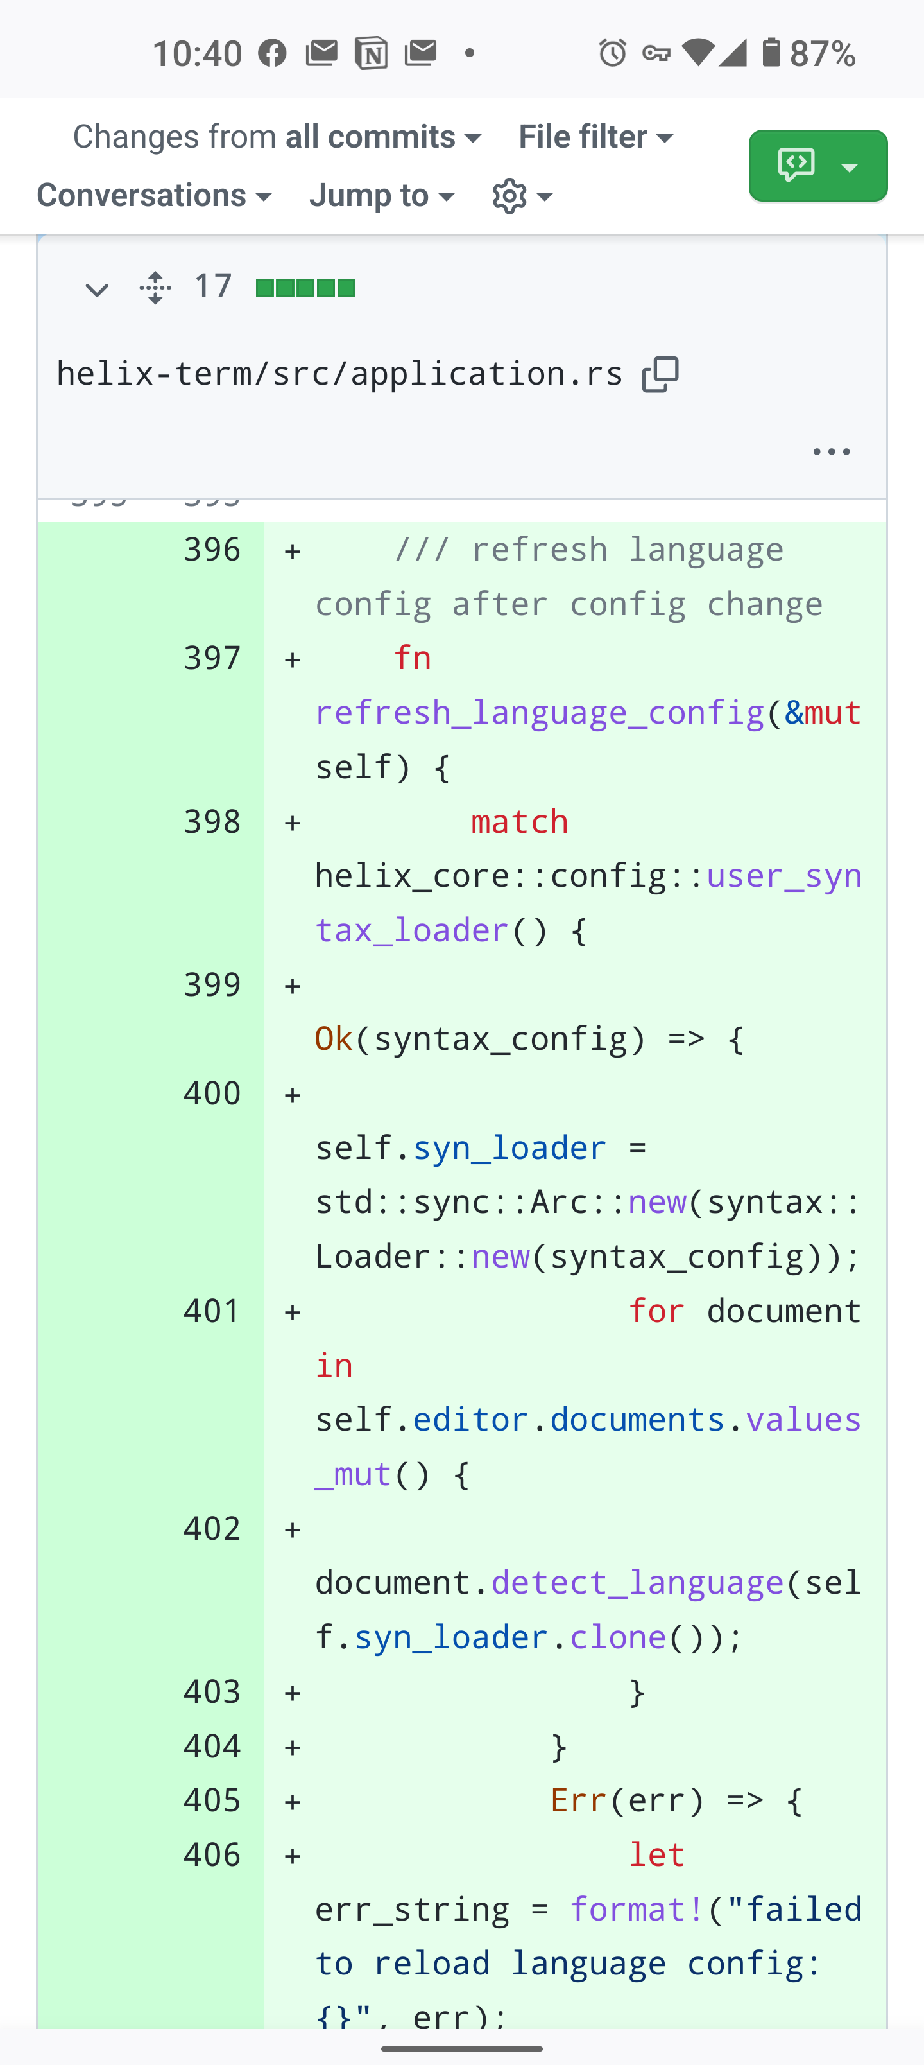The image size is (924, 2065).
Task: Click line number 400 in the gutter
Action: click(x=212, y=1093)
